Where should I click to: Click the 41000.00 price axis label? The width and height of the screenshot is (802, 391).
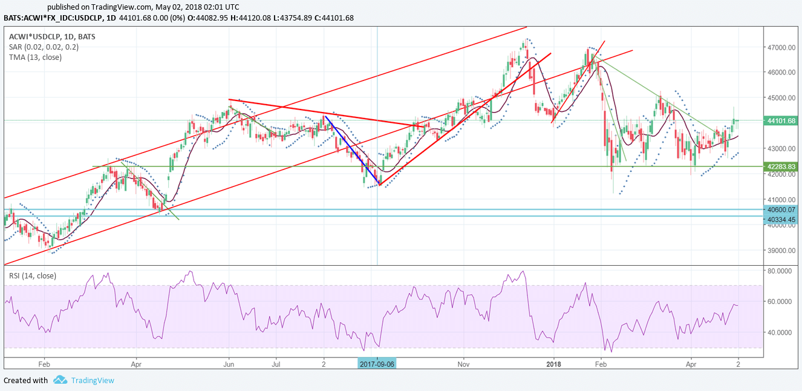pyautogui.click(x=781, y=200)
